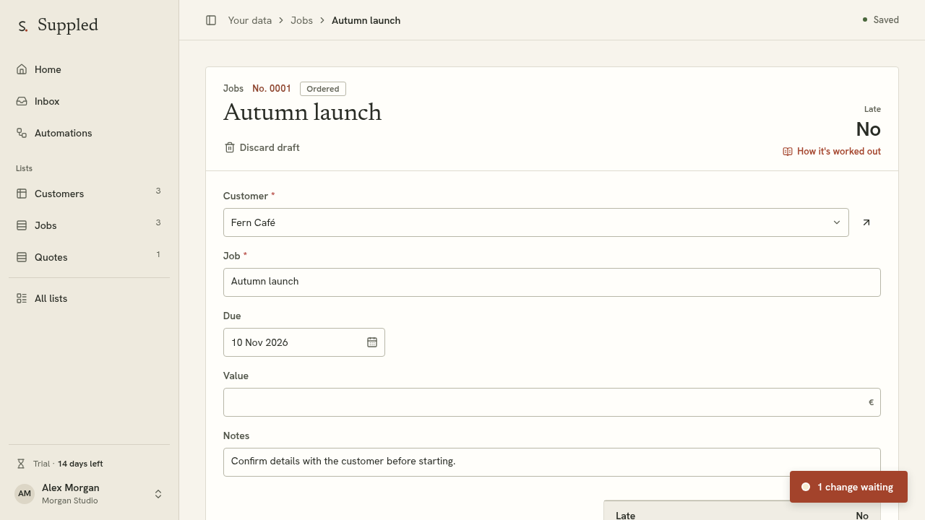The width and height of the screenshot is (925, 520).
Task: Click the Inbox tray icon
Action: tap(22, 101)
